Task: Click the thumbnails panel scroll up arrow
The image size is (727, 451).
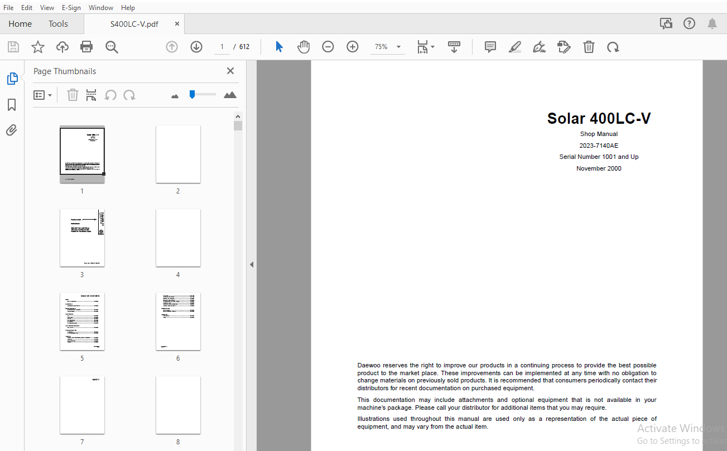Action: [238, 116]
